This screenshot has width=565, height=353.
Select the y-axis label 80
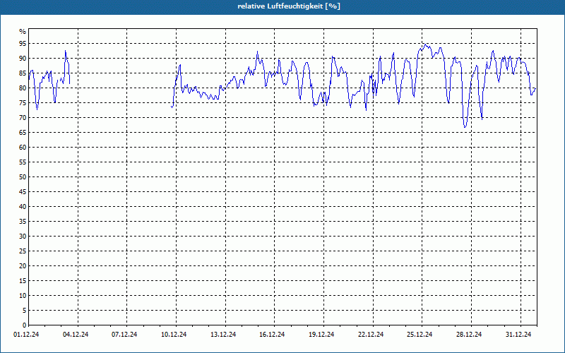pyautogui.click(x=23, y=88)
